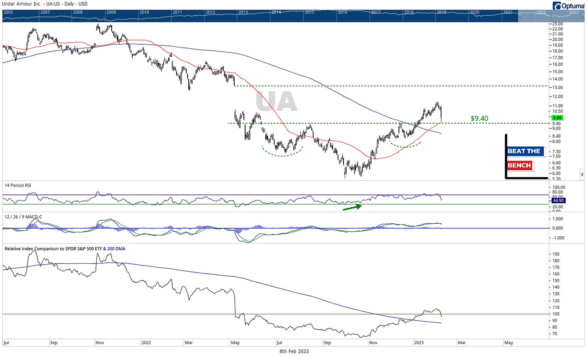Click the 13.00 price axis label
Viewport: 587px width, 359px height.
557,88
